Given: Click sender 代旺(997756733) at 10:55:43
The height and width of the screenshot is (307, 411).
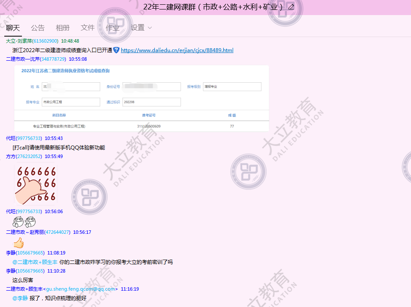Looking at the screenshot, I should (24, 138).
